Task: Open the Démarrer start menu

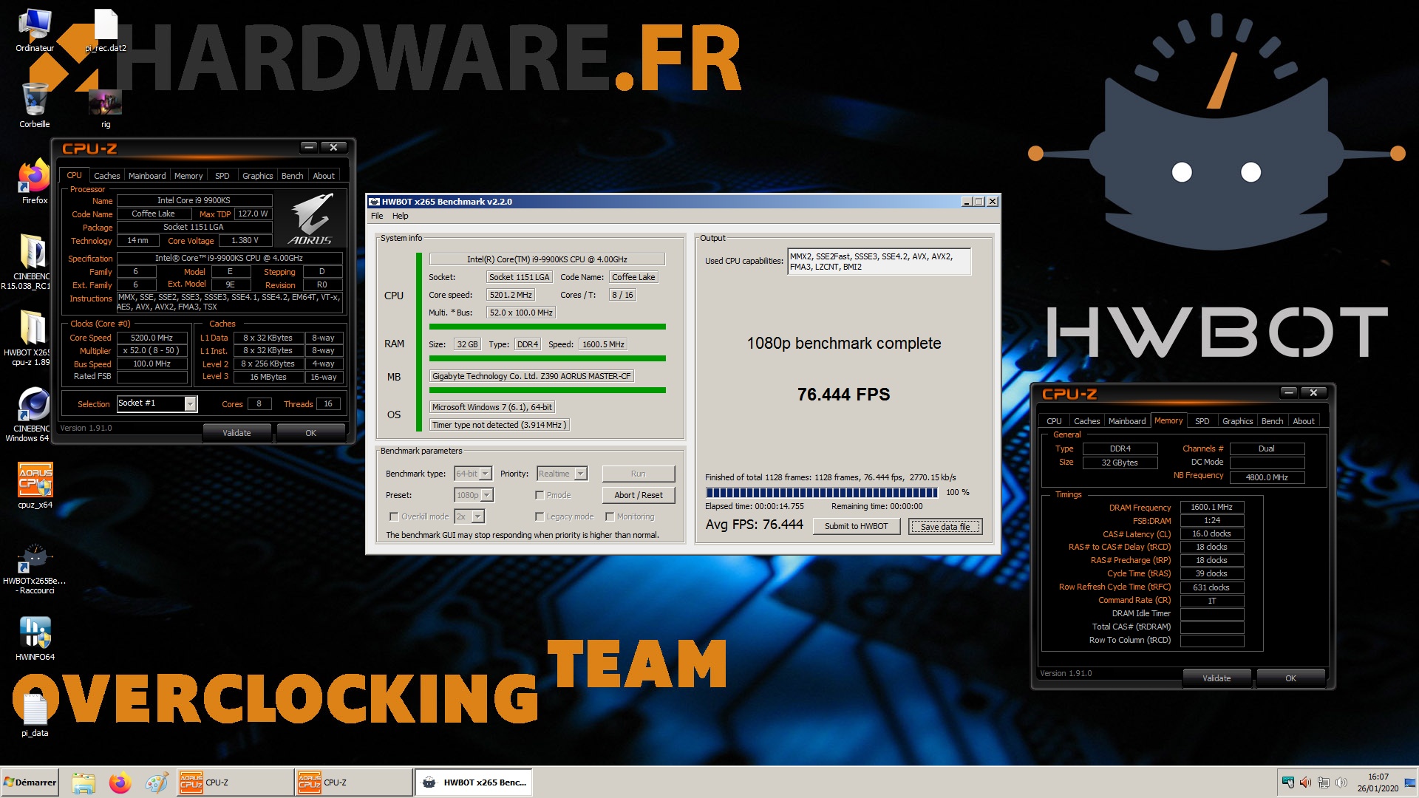Action: point(30,782)
